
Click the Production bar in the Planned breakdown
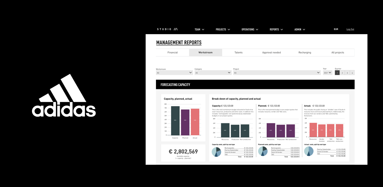click(281, 131)
